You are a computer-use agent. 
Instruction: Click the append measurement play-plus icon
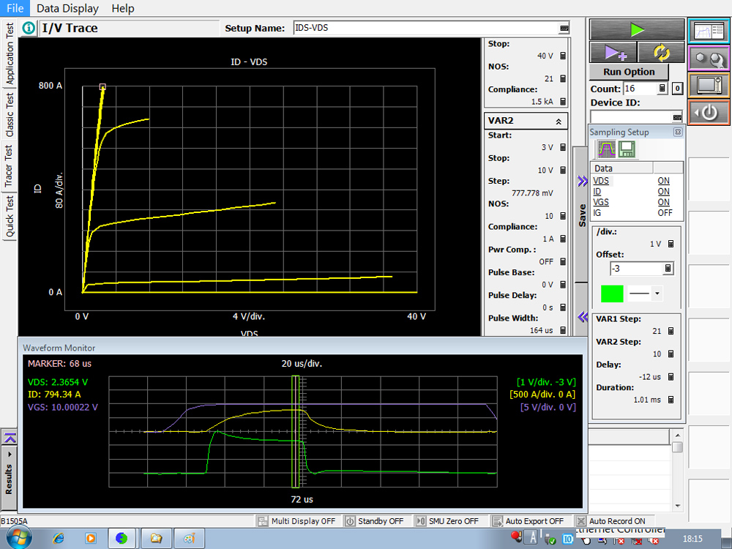point(613,53)
